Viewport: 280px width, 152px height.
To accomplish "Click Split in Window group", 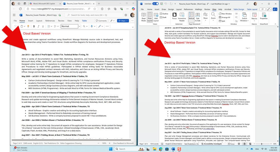I will coord(222,21).
